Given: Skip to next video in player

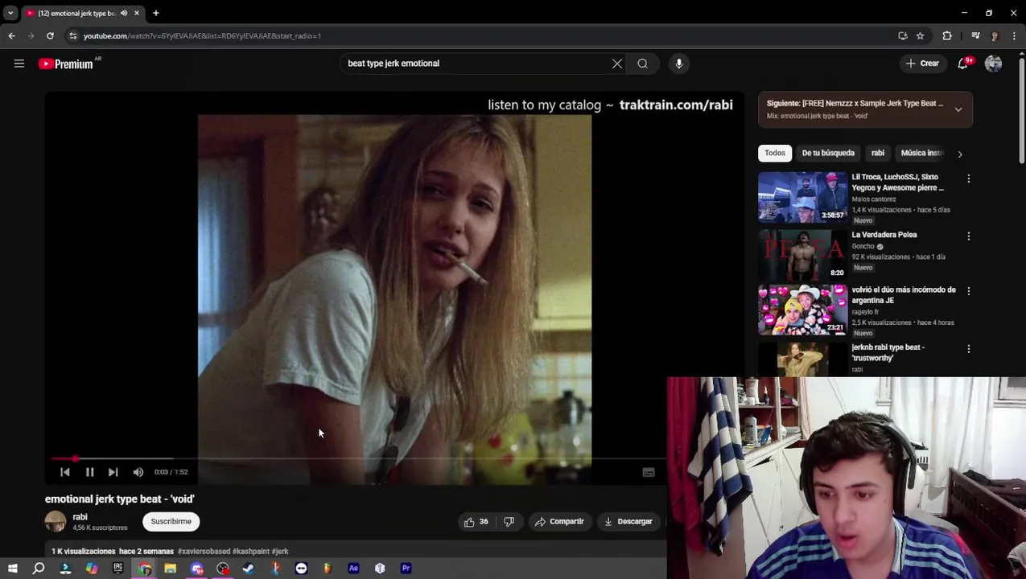Looking at the screenshot, I should point(113,472).
